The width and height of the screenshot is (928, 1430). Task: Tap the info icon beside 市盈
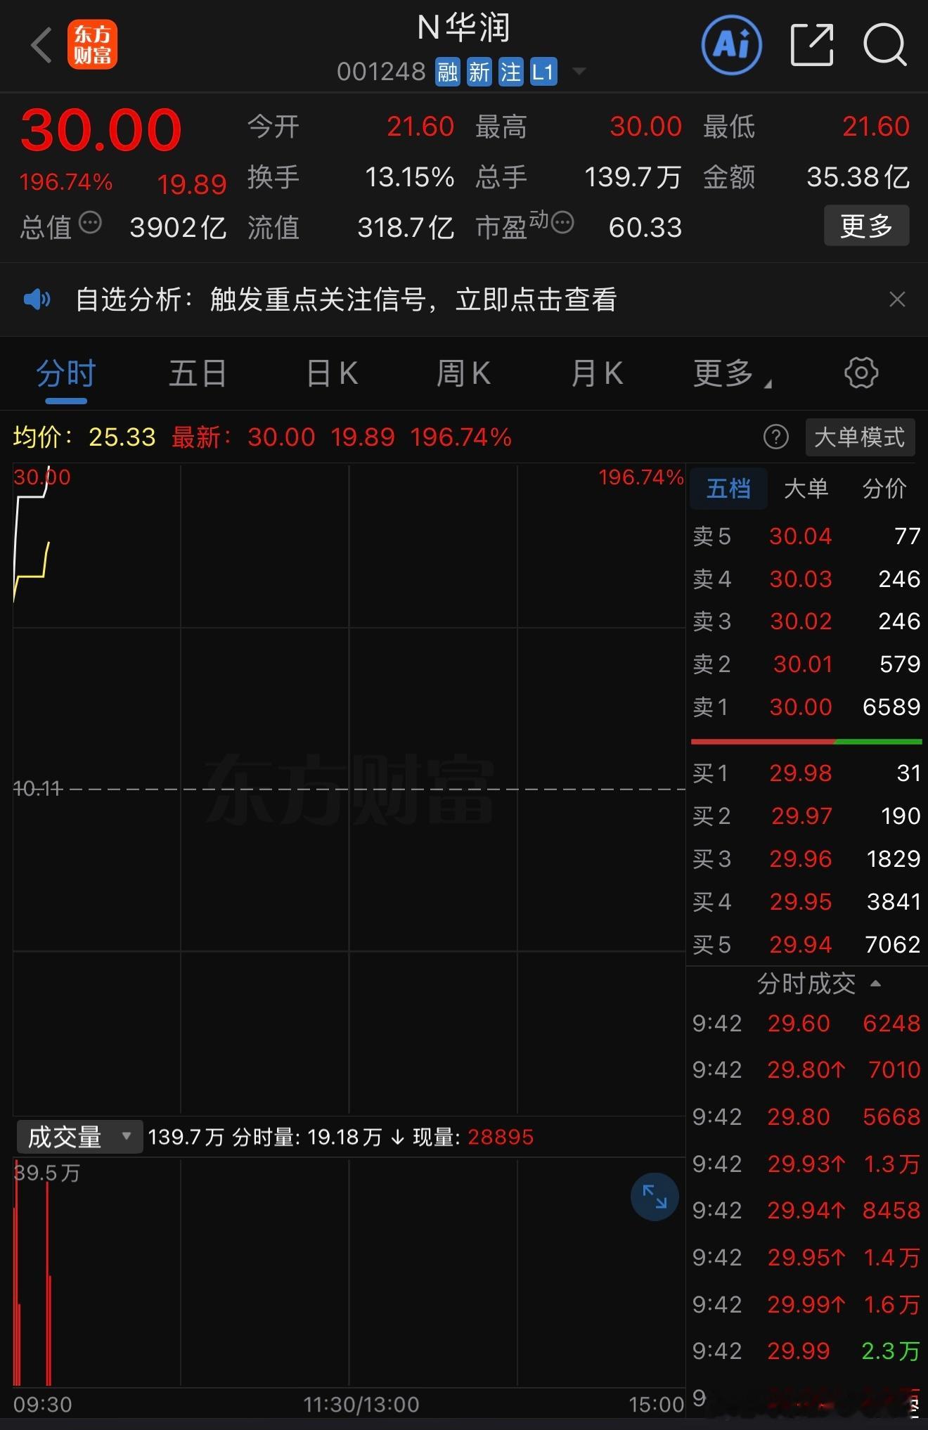click(562, 223)
